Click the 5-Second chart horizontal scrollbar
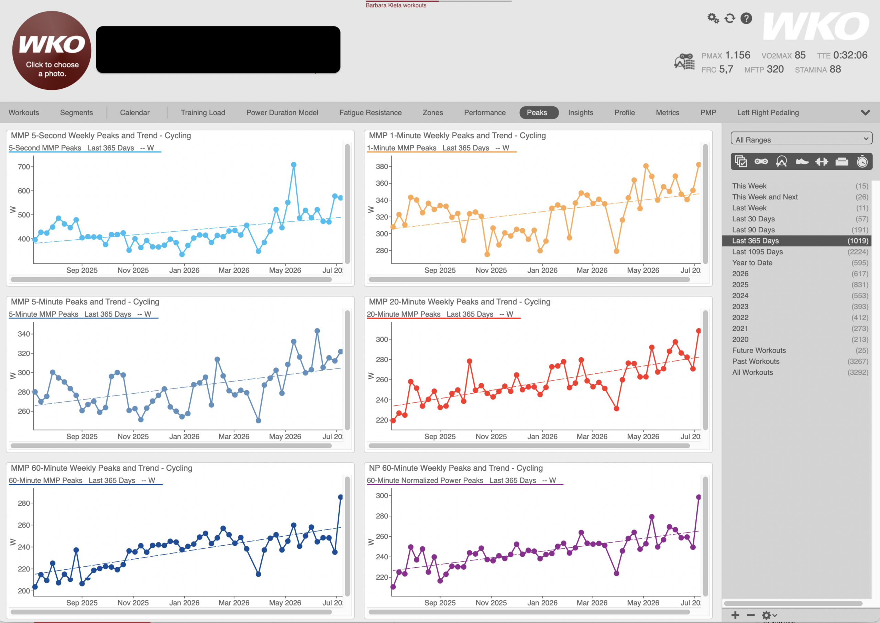The image size is (880, 623). (x=171, y=279)
